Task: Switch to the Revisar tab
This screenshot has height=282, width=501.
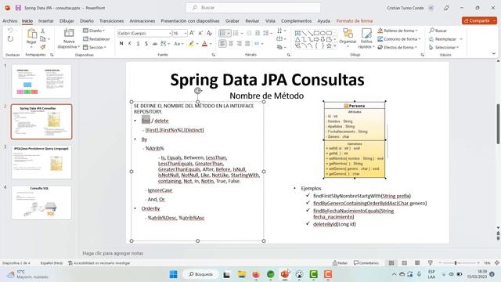Action: click(252, 21)
